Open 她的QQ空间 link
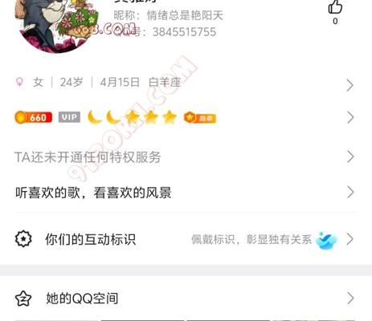372x321 pixels. (x=186, y=299)
